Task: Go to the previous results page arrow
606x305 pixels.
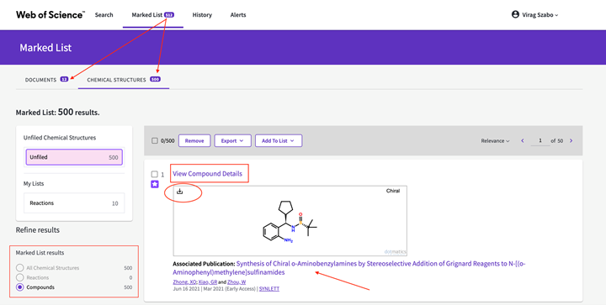Action: [523, 141]
